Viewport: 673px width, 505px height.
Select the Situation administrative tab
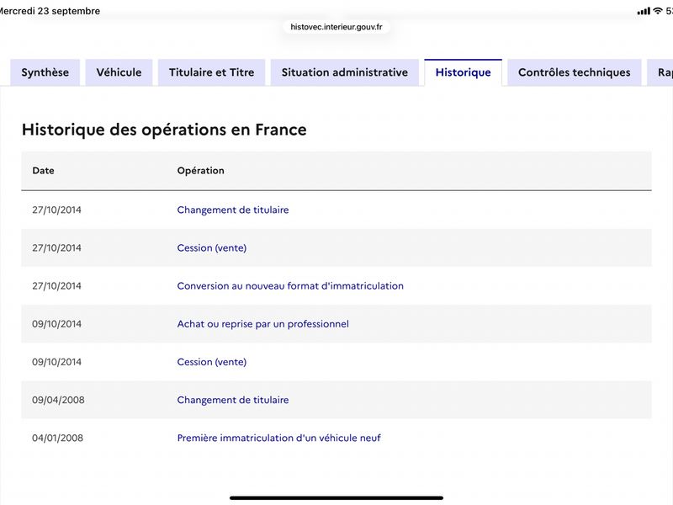coord(345,72)
